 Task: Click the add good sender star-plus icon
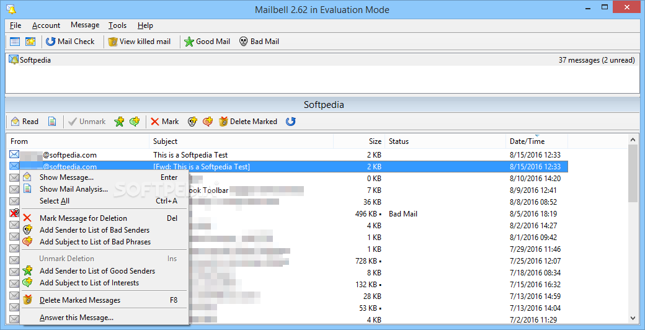[119, 122]
